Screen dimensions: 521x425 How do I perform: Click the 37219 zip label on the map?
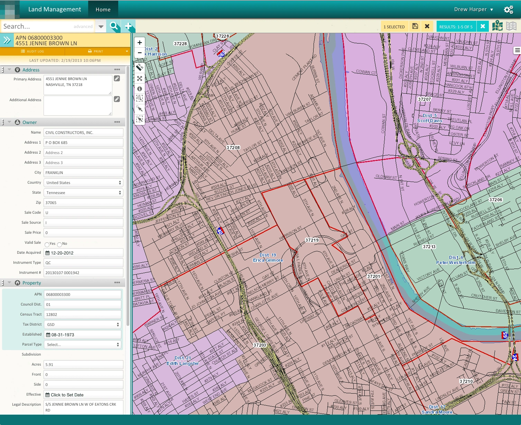click(312, 240)
